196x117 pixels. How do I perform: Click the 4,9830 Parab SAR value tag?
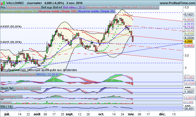[x=189, y=20]
